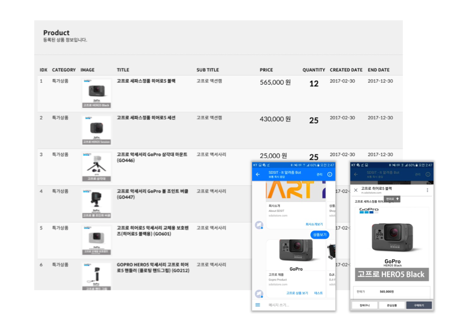
Task: Select title 교체용 보호렌즈 (GO601)
Action: (153, 231)
